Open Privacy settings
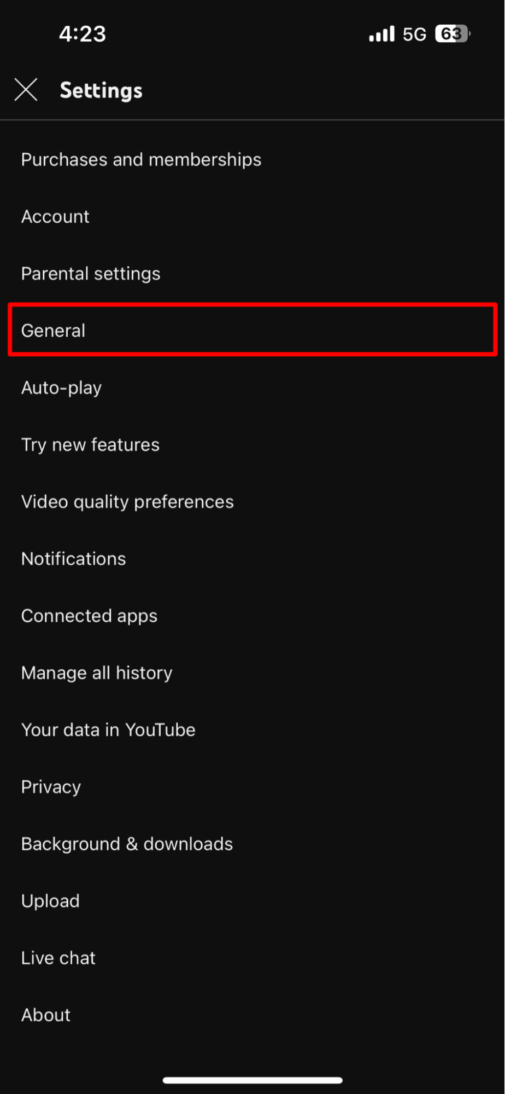This screenshot has width=505, height=1094. [x=50, y=786]
